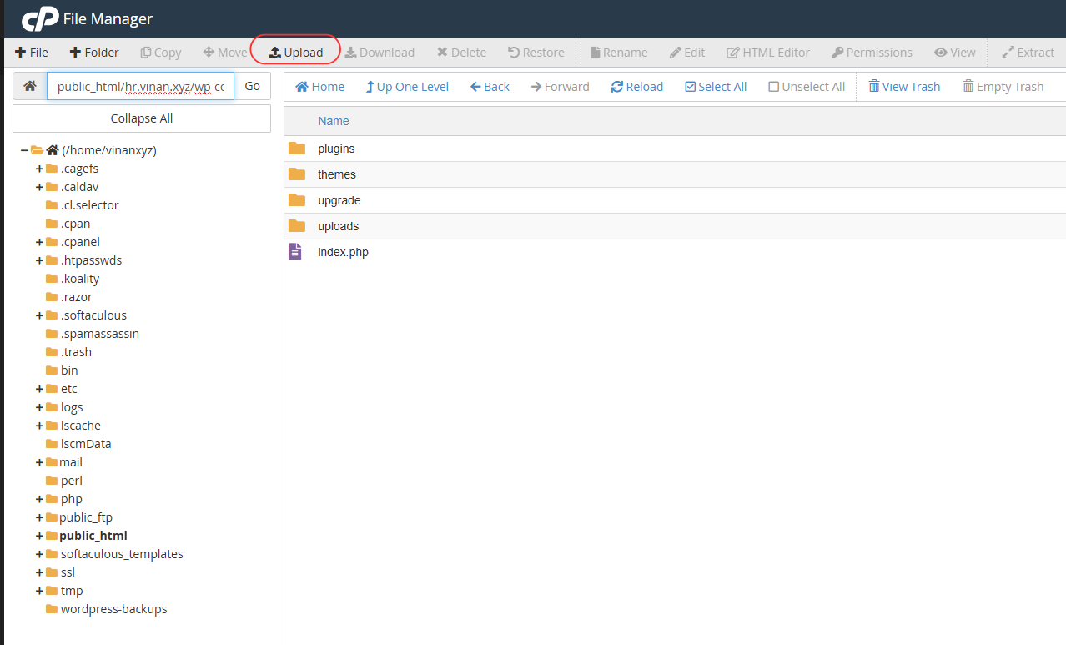This screenshot has height=645, width=1066.
Task: Click the home icon beside the path field
Action: click(28, 85)
